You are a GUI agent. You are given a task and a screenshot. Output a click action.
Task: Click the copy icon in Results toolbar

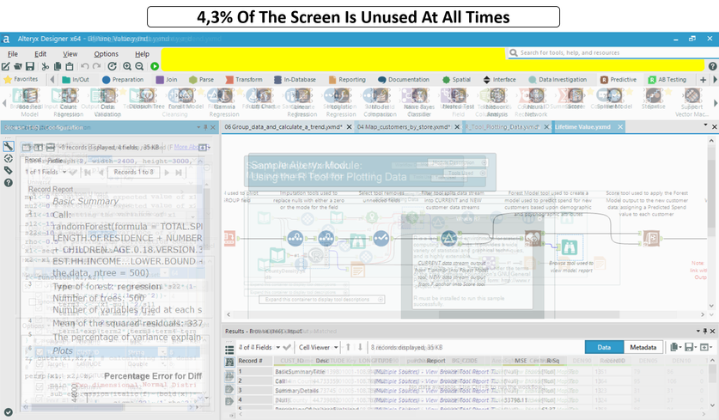(674, 347)
